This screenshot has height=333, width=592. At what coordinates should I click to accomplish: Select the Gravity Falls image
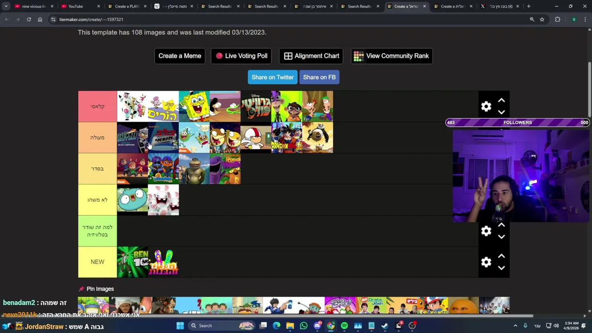point(256,106)
